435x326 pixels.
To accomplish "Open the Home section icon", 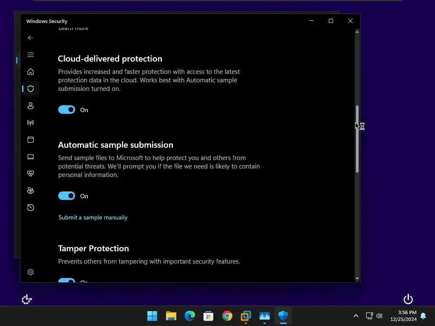I will click(x=31, y=72).
